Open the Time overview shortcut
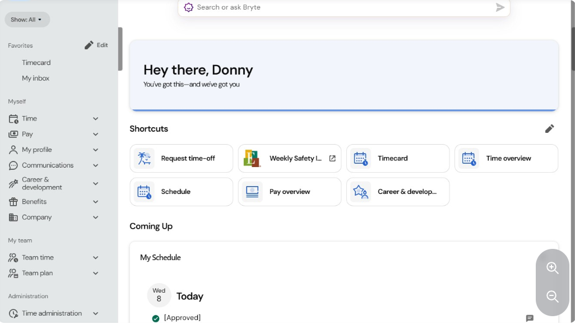Screen dimensions: 575x324 pyautogui.click(x=506, y=159)
